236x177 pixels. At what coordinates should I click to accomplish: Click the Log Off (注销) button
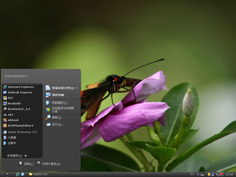pyautogui.click(x=26, y=164)
